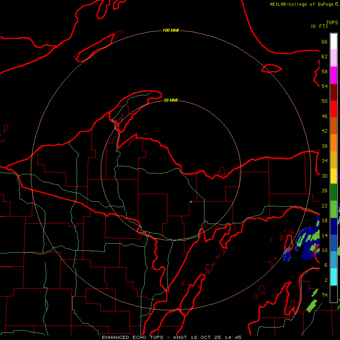
Task: Click the legend value 34
Action: pyautogui.click(x=325, y=161)
